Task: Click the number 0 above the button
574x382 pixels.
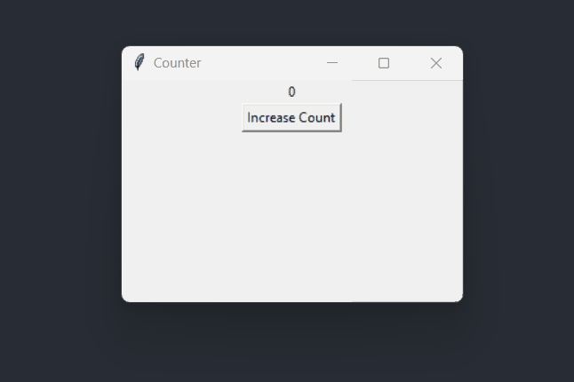Action: [x=291, y=92]
